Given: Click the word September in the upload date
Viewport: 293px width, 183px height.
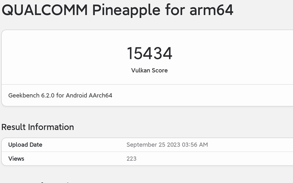Looking at the screenshot, I should pyautogui.click(x=142, y=145).
